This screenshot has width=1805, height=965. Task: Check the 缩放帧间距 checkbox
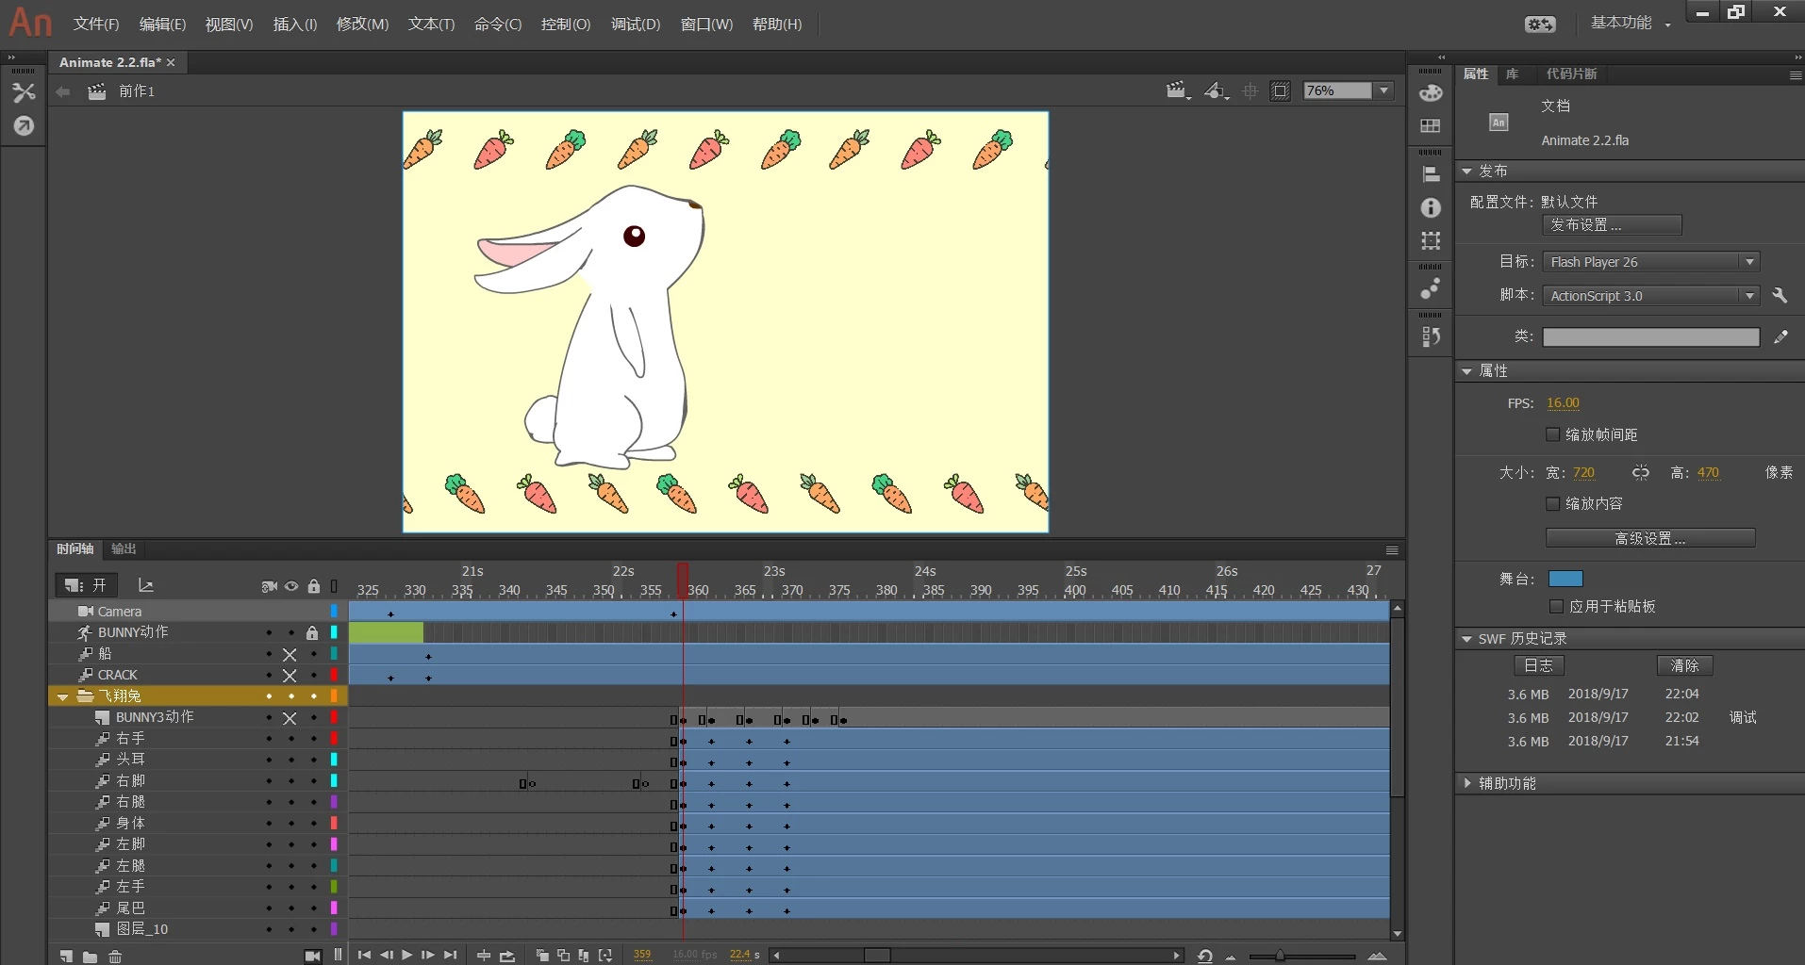(x=1552, y=434)
